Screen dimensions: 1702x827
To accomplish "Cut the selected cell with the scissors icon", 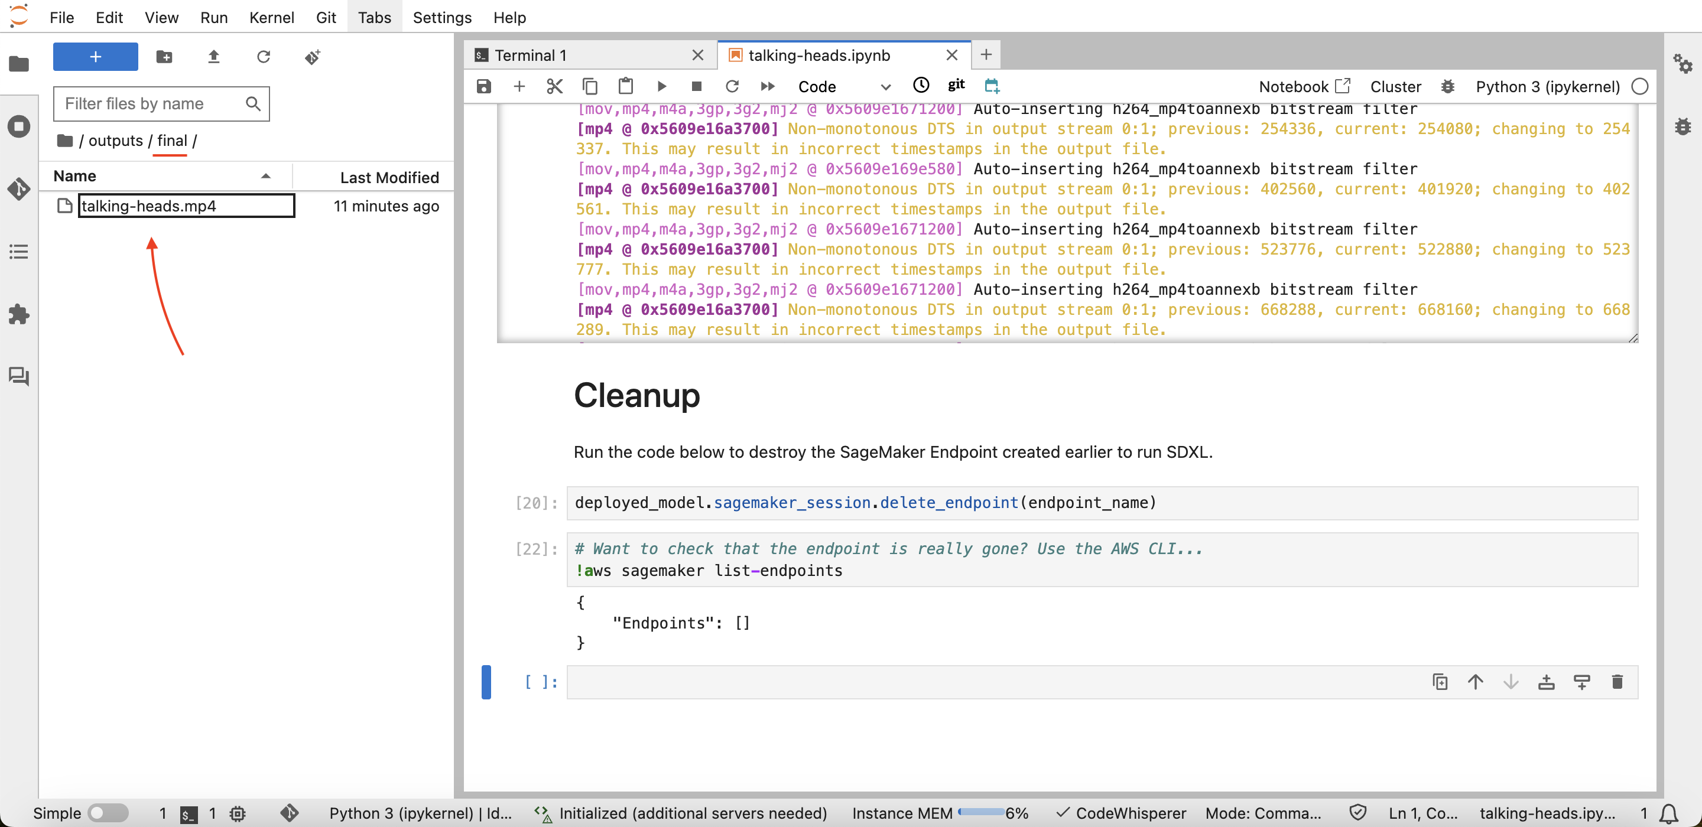I will [554, 86].
